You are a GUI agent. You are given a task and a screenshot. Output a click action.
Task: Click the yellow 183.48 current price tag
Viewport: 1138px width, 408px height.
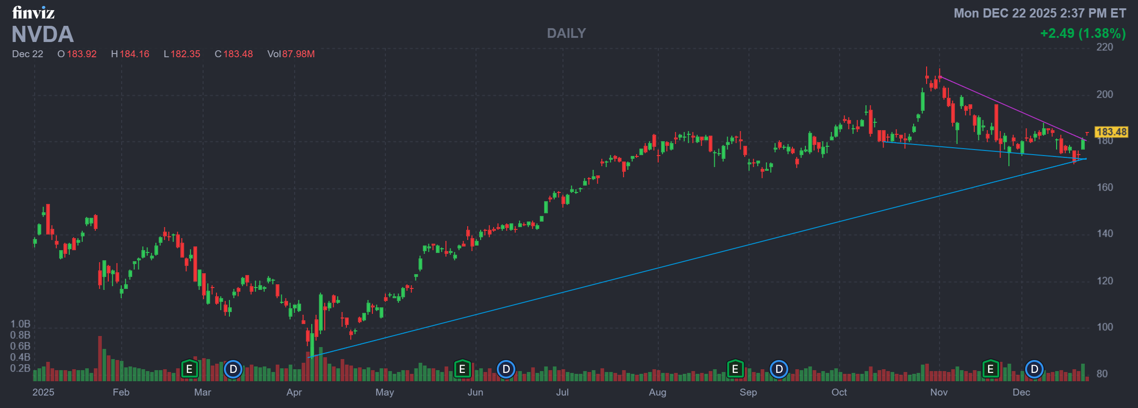[1111, 132]
